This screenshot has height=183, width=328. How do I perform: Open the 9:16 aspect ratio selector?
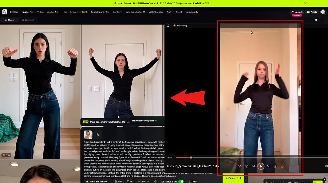[119, 181]
